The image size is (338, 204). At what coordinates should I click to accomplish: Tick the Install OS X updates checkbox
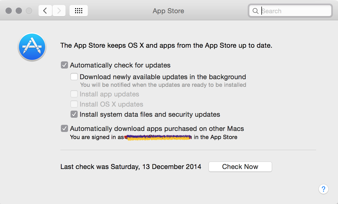[74, 104]
